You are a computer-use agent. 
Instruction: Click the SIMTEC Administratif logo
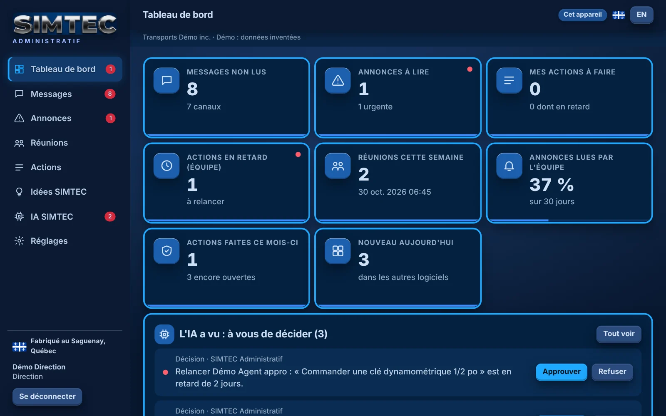(65, 28)
